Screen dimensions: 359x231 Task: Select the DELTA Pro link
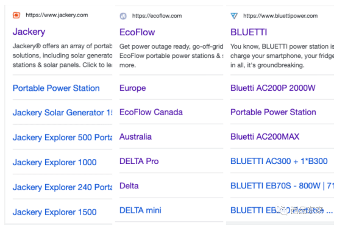[139, 161]
